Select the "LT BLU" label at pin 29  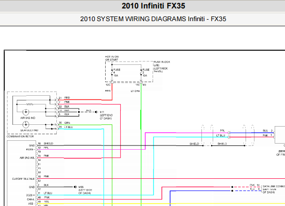69,127
